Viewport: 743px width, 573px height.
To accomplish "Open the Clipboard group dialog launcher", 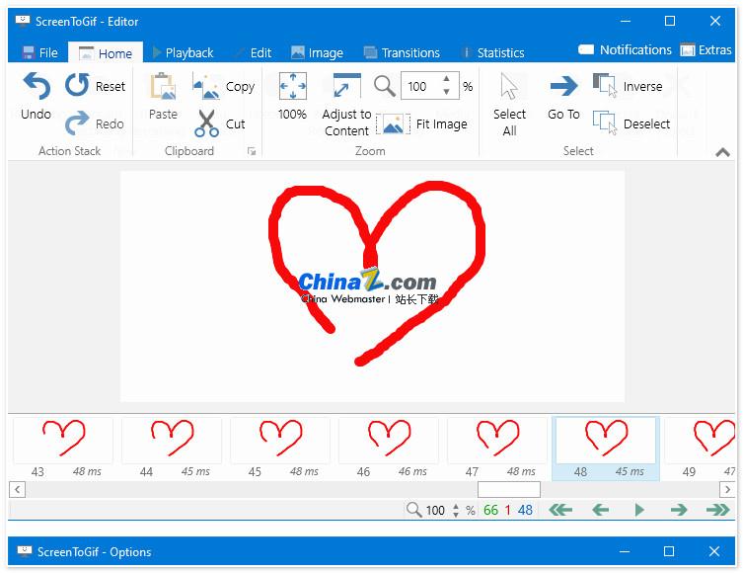I will point(252,151).
